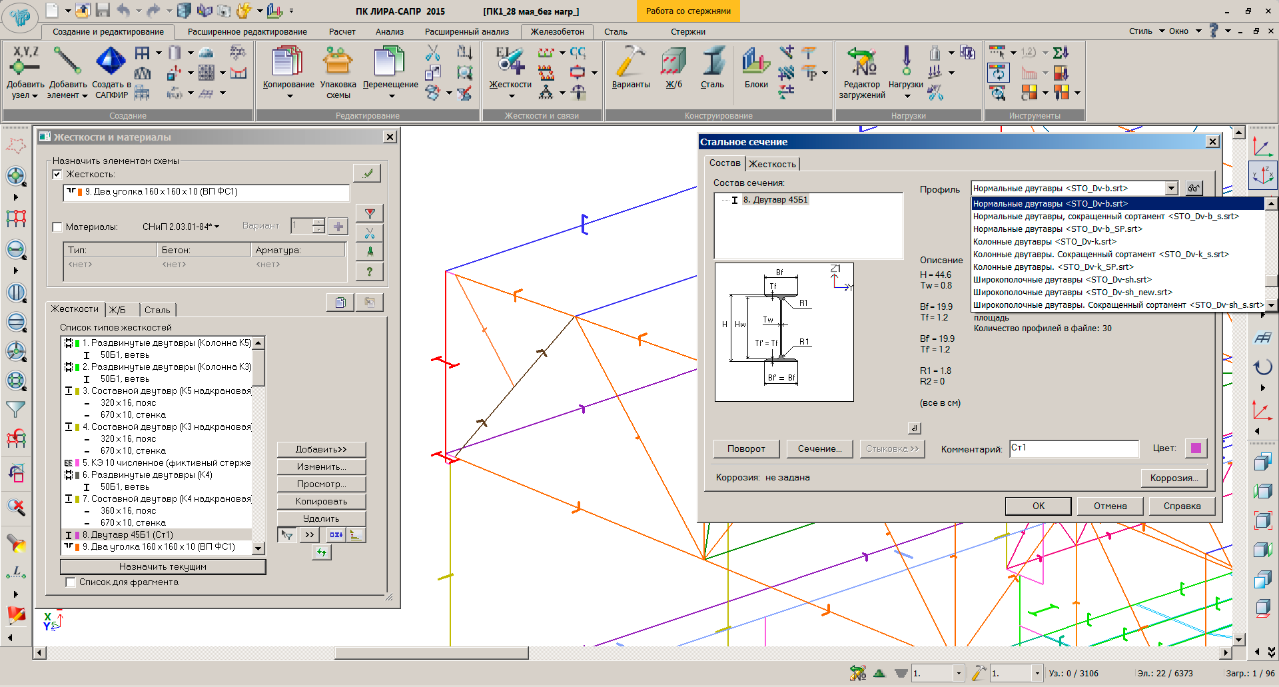The image size is (1279, 687).
Task: Uncheck the Жесткость checkbox
Action: point(57,175)
